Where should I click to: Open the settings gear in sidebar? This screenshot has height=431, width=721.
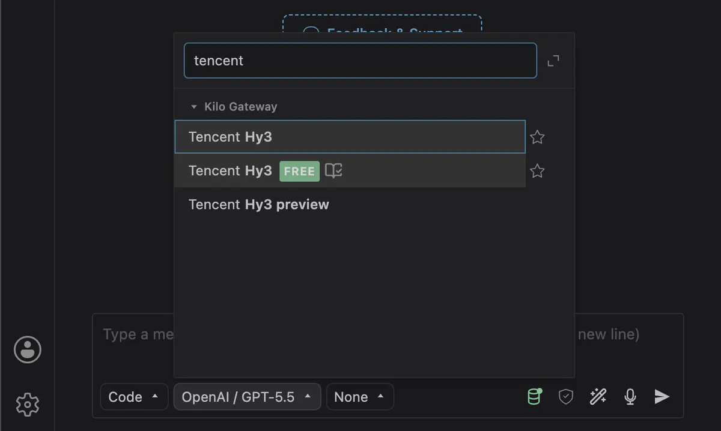[x=28, y=405]
